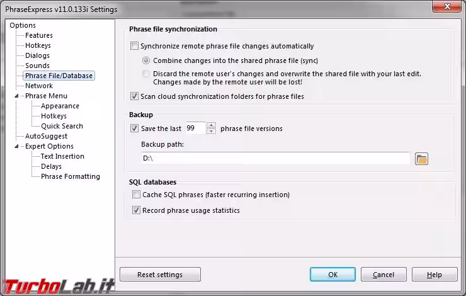Viewport: 466px width, 296px height.
Task: Toggle Record phrase usage statistics
Action: pos(136,210)
